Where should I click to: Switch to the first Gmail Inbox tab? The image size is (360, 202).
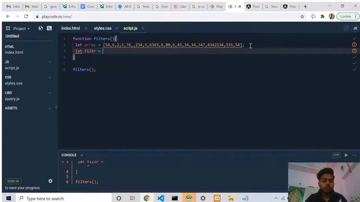click(13, 7)
